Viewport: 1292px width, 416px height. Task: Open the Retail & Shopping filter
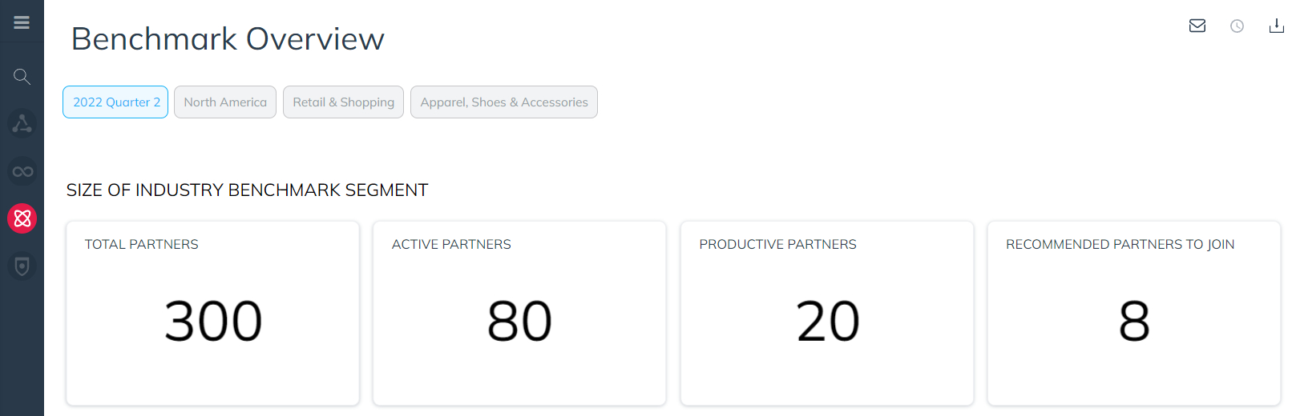pyautogui.click(x=343, y=102)
